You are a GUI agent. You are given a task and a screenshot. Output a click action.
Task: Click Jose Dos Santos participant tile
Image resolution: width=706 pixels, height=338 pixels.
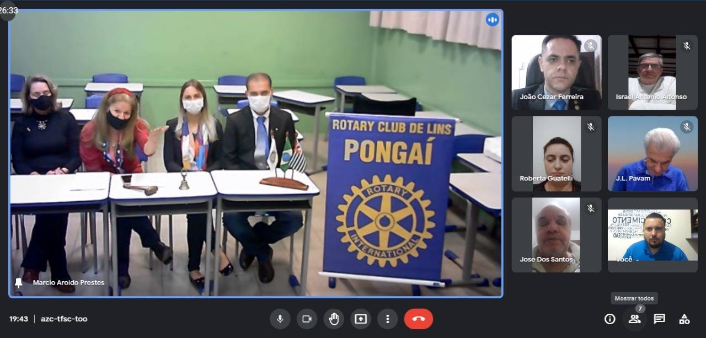coord(556,235)
